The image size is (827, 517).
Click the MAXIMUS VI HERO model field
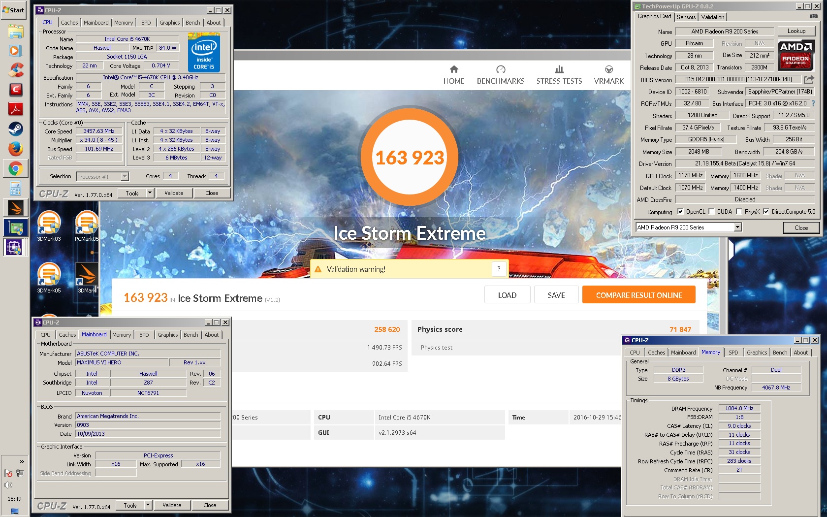[122, 362]
